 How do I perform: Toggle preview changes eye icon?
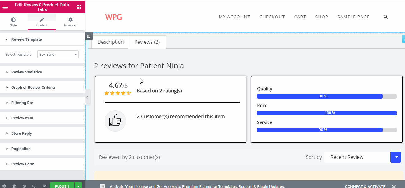click(x=44, y=186)
